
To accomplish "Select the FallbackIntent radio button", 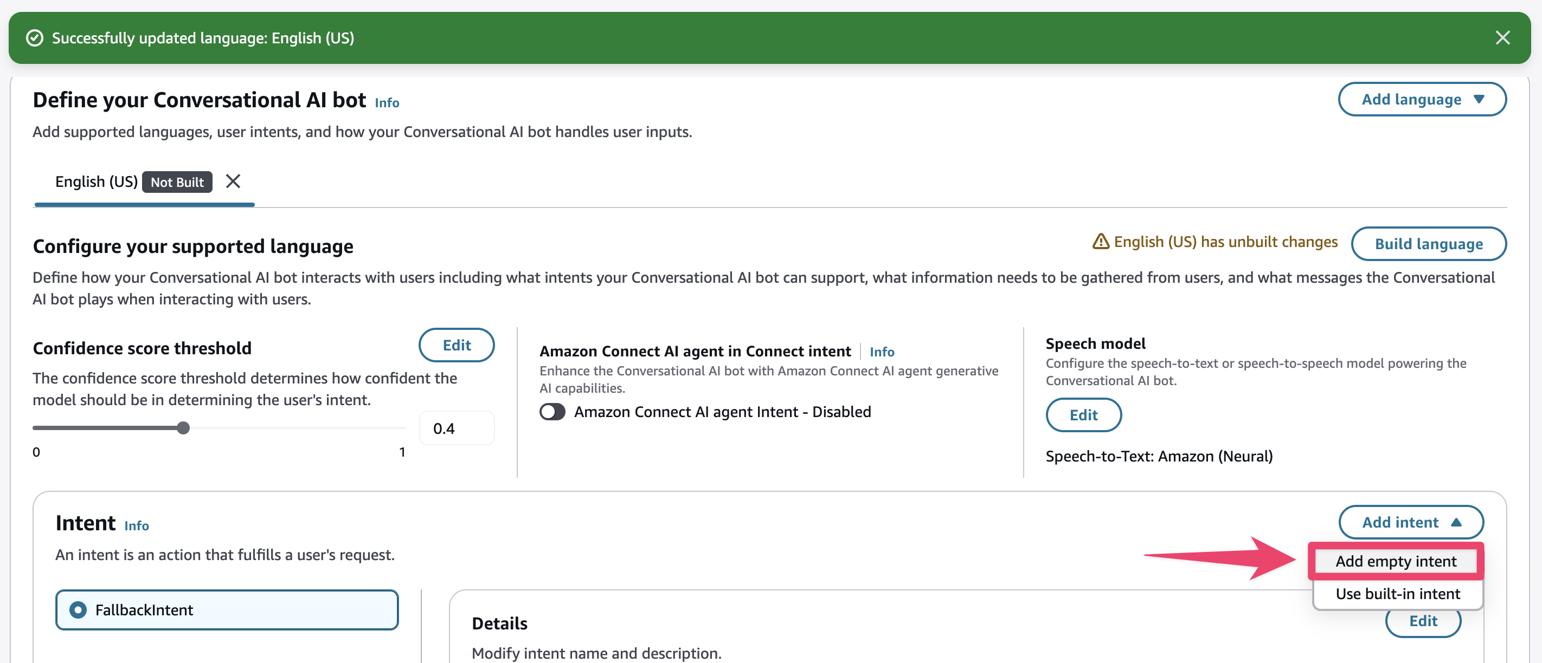I will tap(78, 609).
